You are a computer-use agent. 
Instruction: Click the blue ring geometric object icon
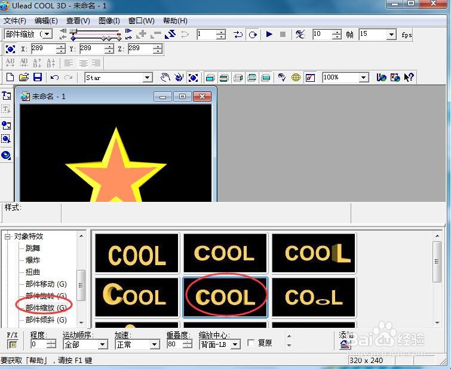(x=7, y=155)
